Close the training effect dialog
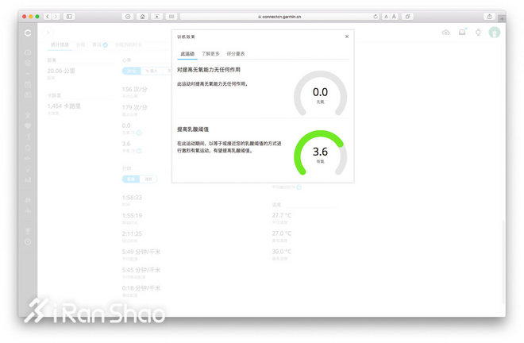 tap(347, 37)
